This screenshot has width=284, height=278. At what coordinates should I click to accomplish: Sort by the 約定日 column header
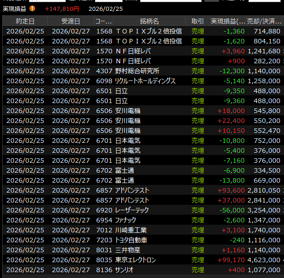pyautogui.click(x=25, y=21)
